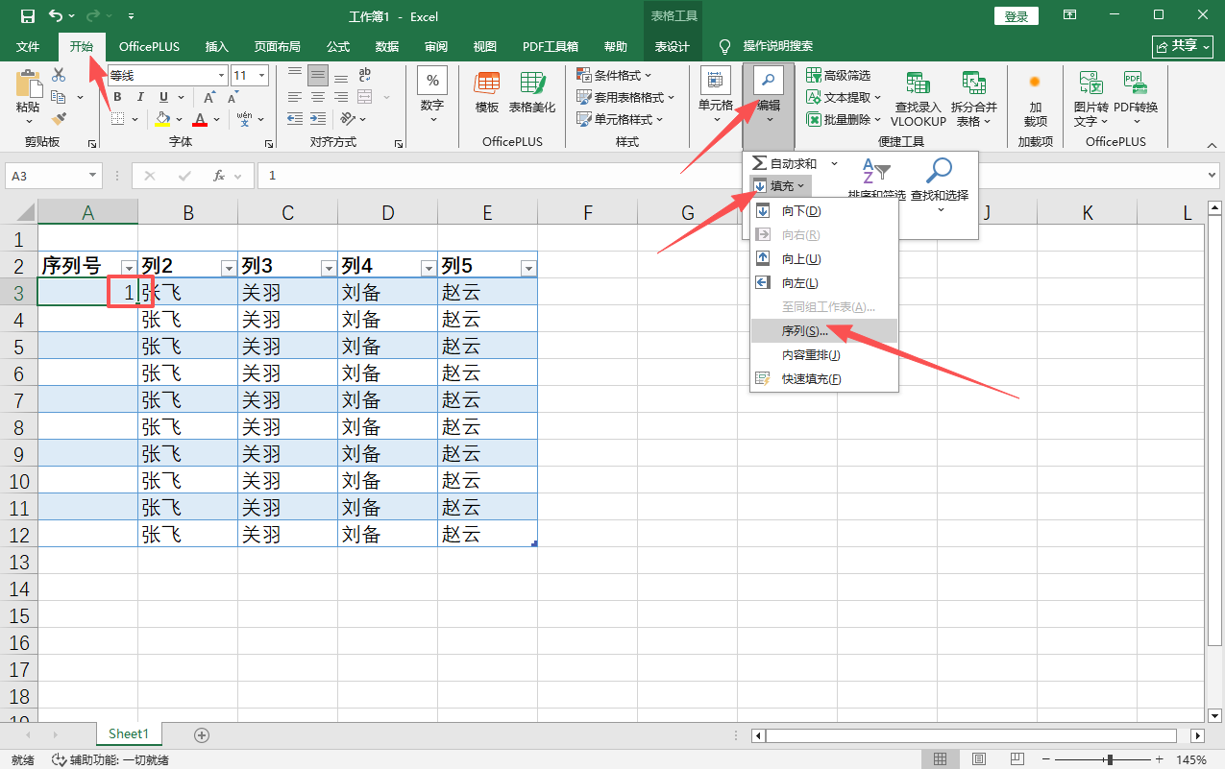Toggle center horizontal alignment
The height and width of the screenshot is (769, 1225).
coord(317,96)
